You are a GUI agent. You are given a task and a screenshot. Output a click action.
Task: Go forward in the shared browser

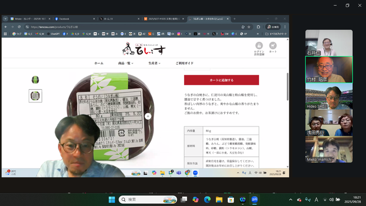point(13,27)
